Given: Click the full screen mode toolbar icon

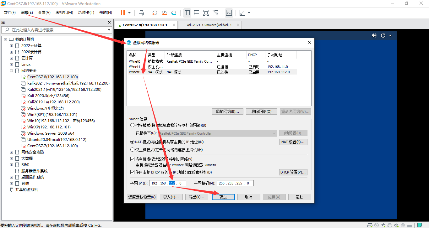Looking at the screenshot, I should 206,13.
